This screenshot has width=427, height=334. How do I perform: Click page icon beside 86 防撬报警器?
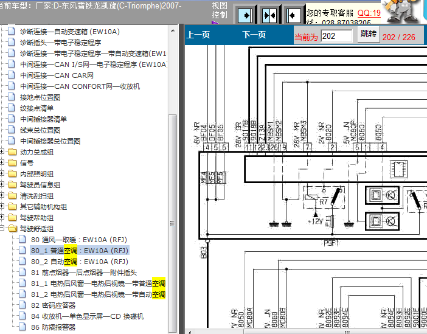pos(23,327)
